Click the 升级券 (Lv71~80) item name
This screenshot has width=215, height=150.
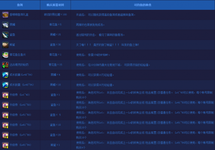tap(20, 135)
